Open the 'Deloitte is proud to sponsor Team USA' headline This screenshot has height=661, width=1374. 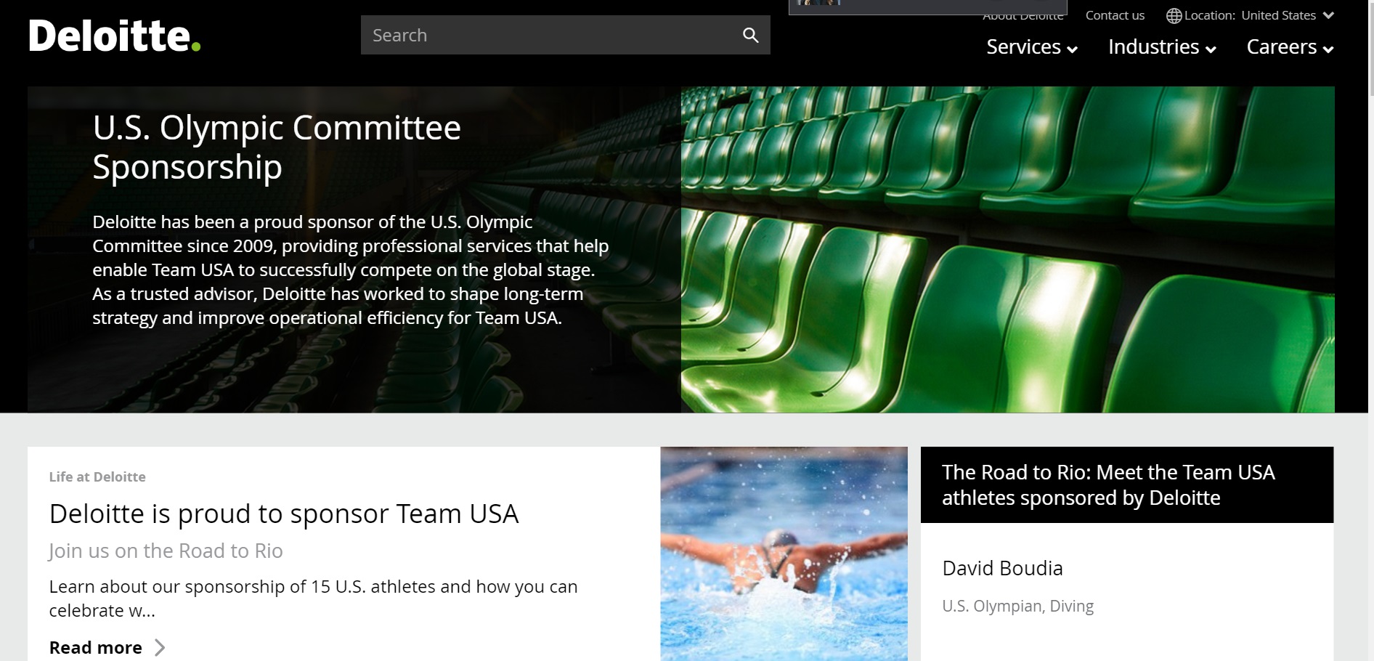pyautogui.click(x=283, y=514)
